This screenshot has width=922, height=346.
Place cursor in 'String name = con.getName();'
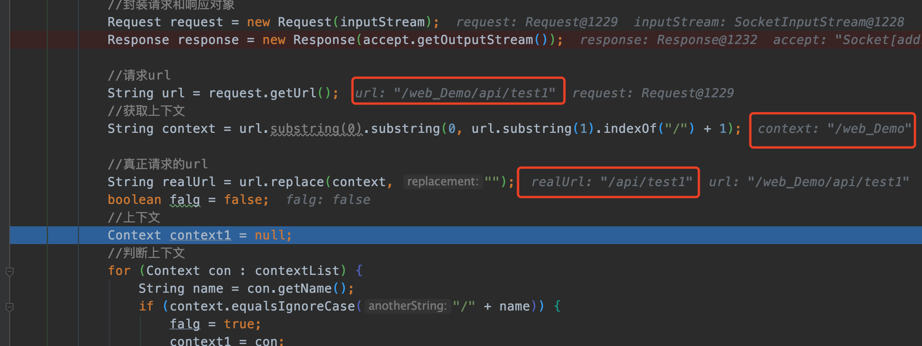(x=246, y=288)
